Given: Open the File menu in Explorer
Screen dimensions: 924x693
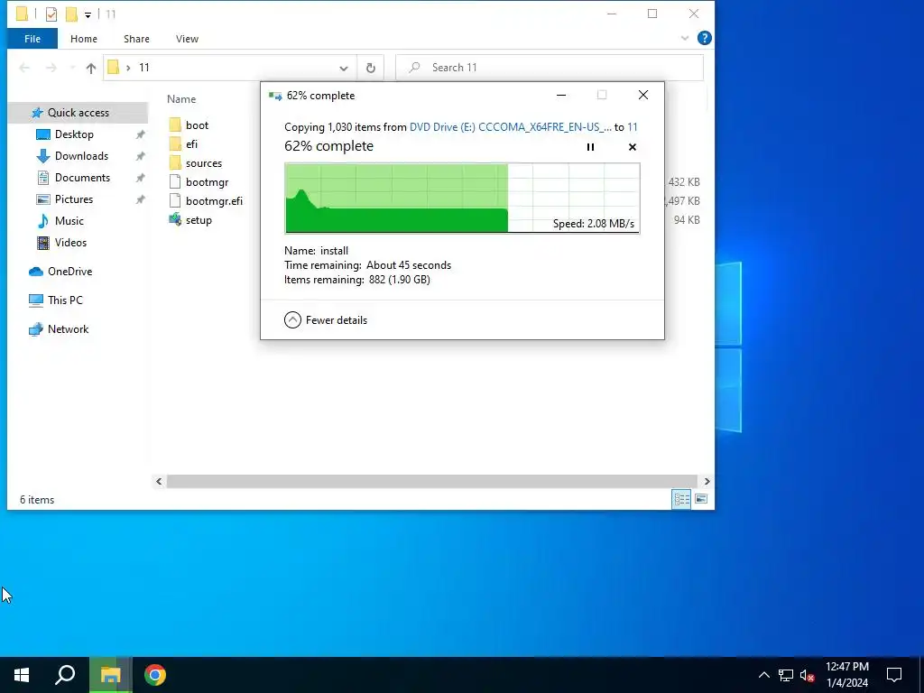Looking at the screenshot, I should (x=32, y=39).
